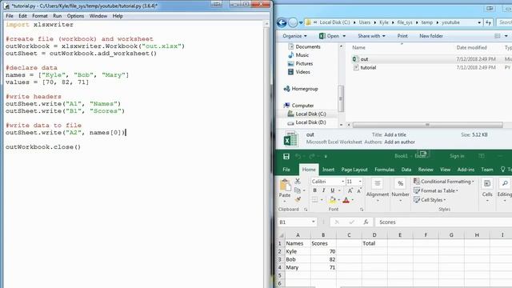Open the Cells group button

coord(487,190)
